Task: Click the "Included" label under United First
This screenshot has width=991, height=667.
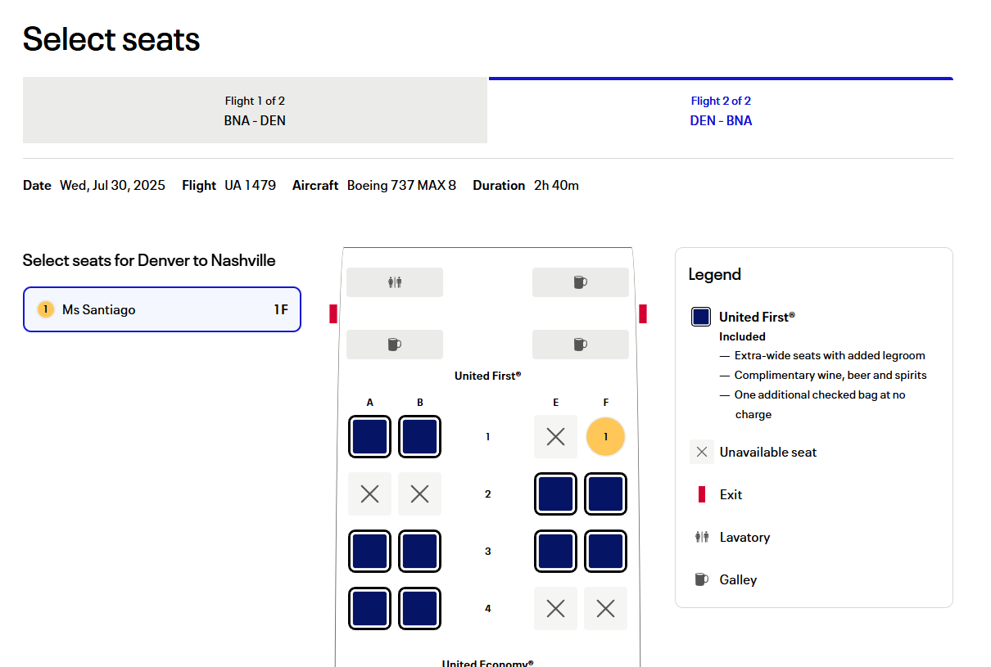Action: click(743, 336)
